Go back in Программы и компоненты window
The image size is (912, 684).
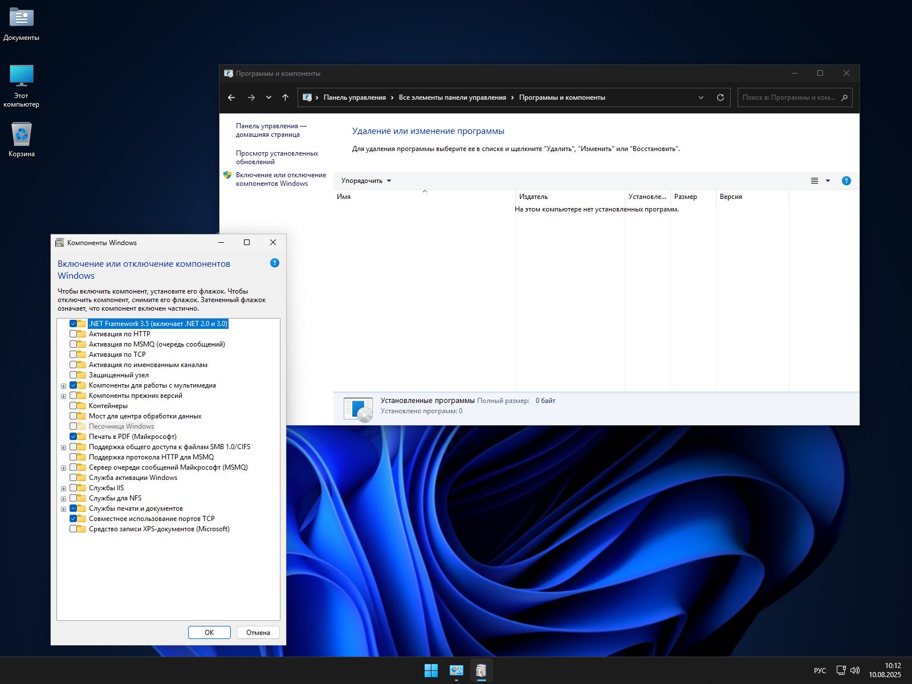pyautogui.click(x=231, y=97)
